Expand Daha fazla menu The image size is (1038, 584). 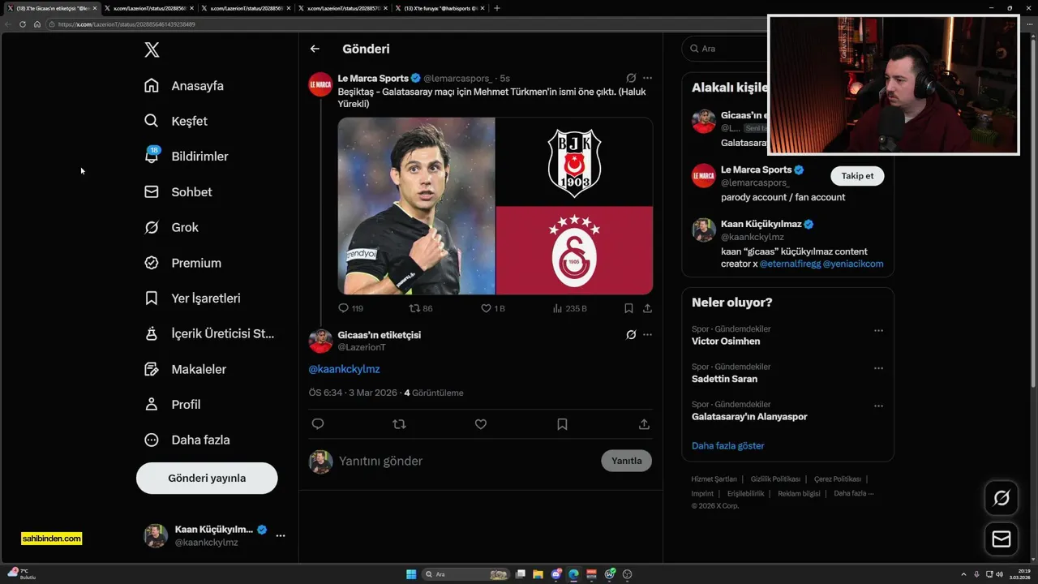[187, 440]
